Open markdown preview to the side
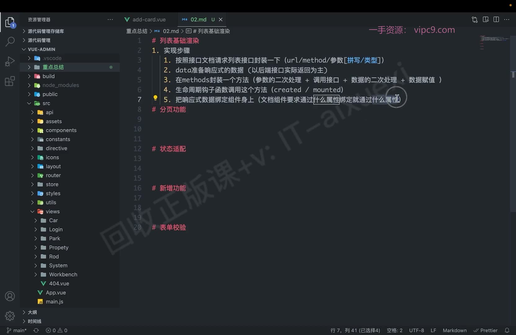The width and height of the screenshot is (516, 335). [x=486, y=20]
